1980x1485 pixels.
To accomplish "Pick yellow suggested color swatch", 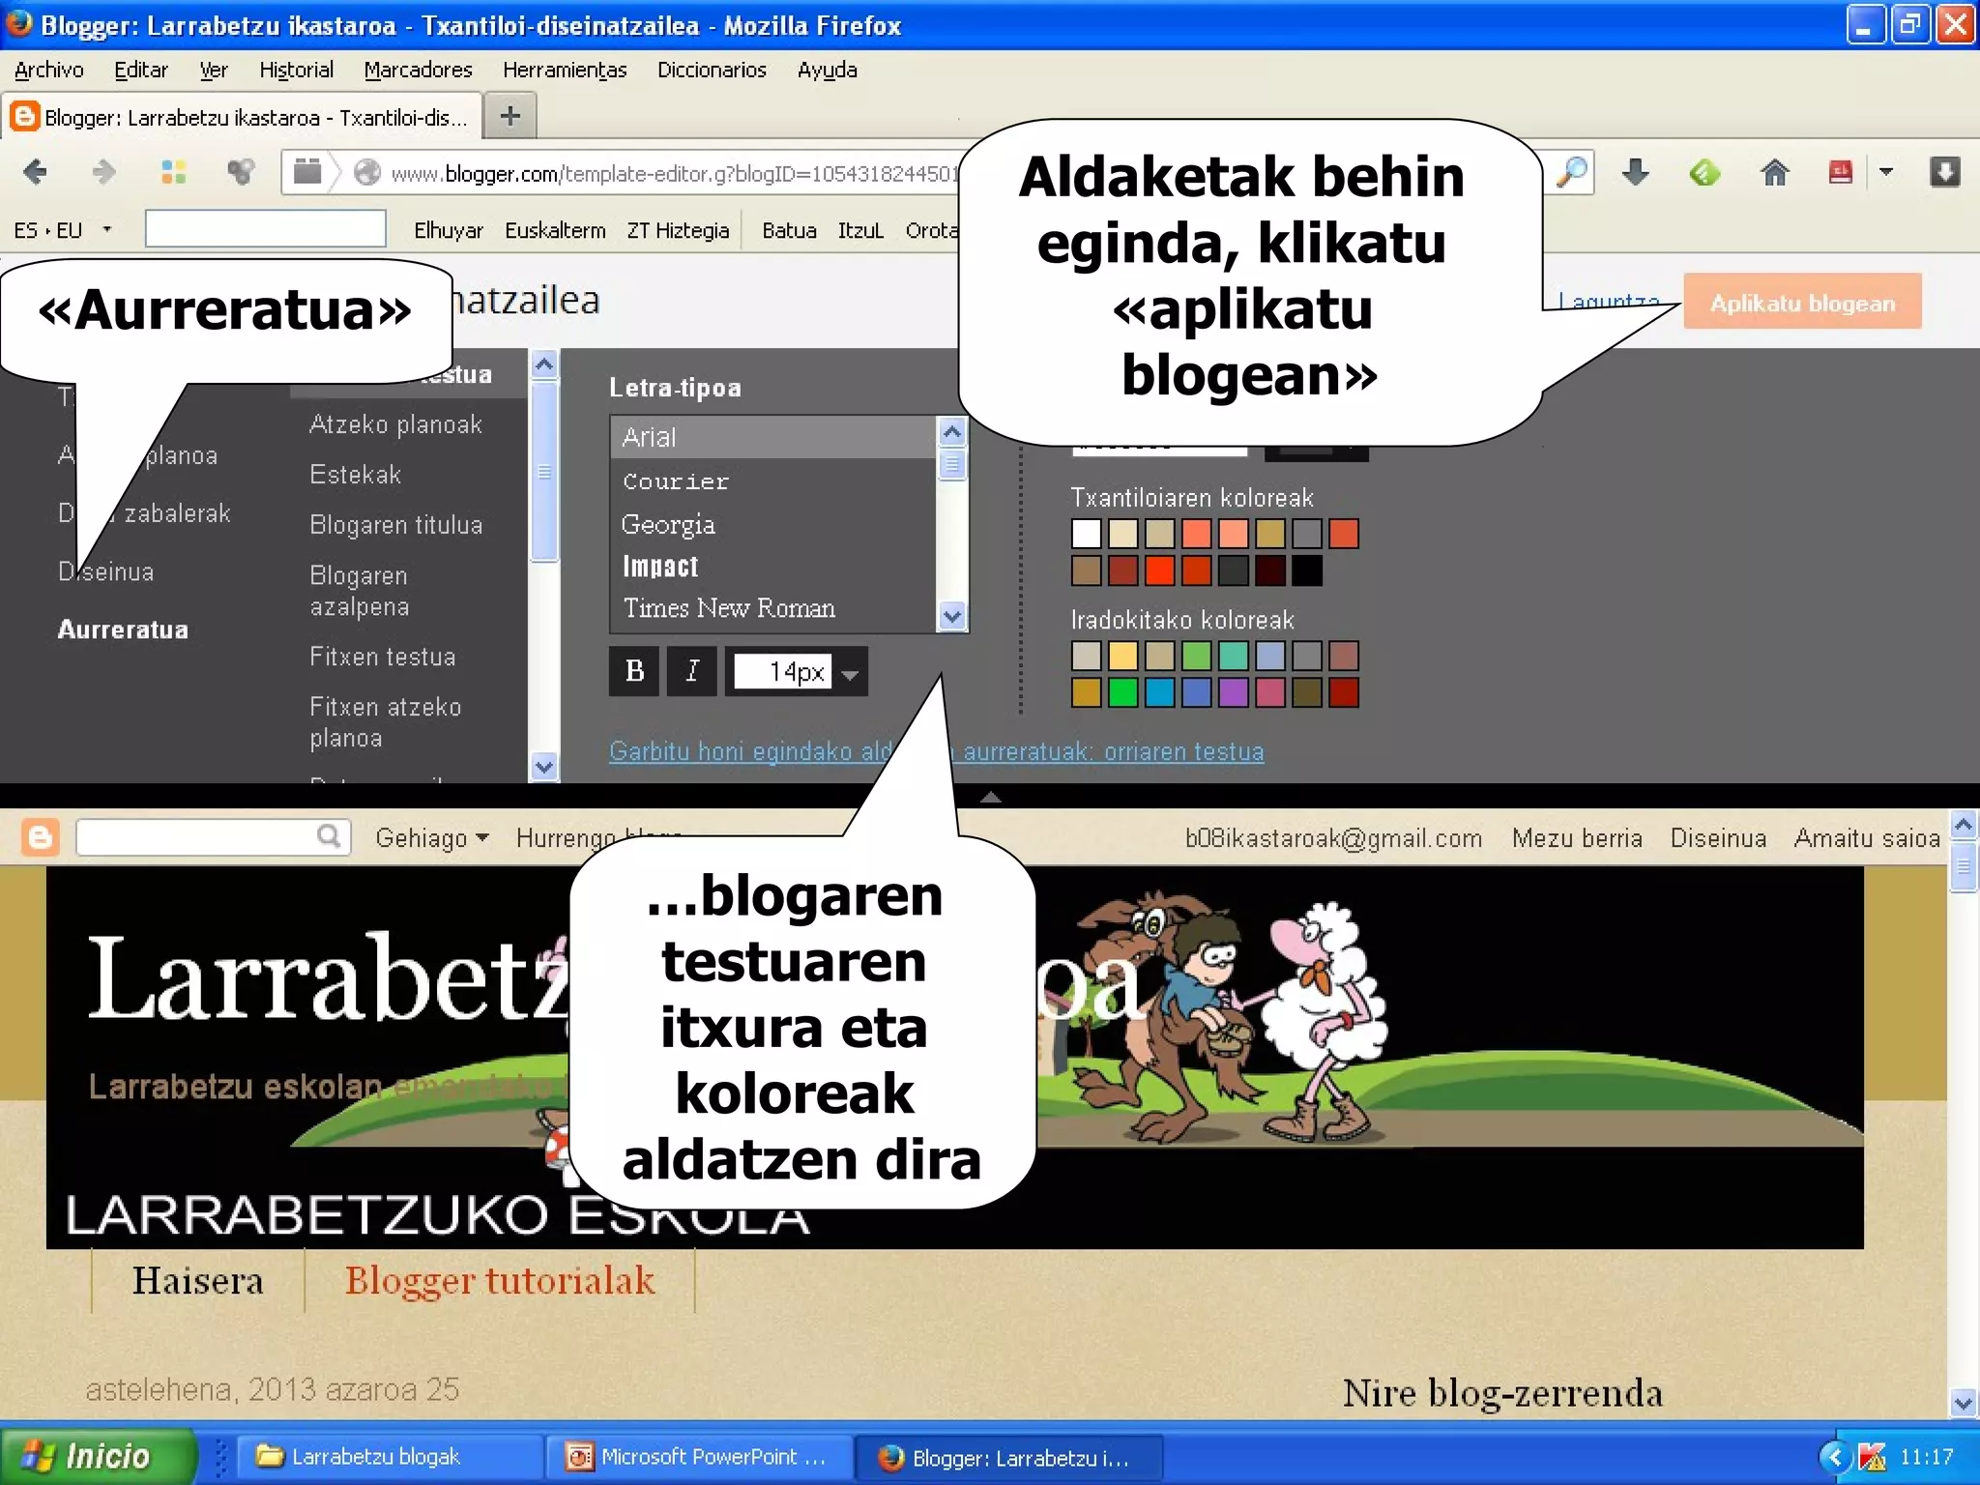I will tap(1122, 655).
